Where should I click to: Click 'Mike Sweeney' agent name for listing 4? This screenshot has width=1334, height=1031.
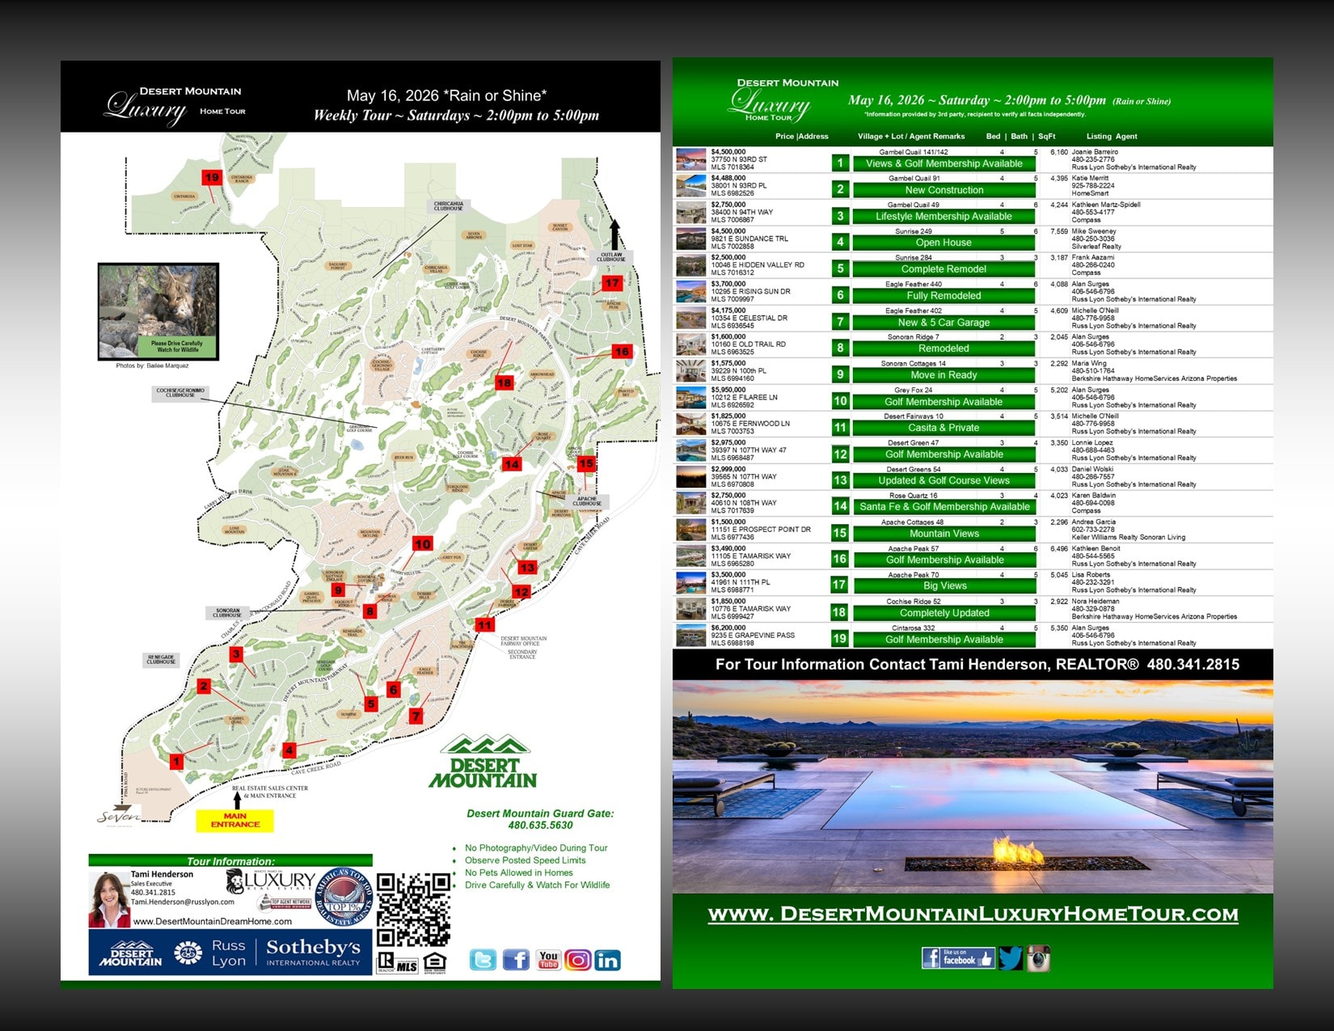click(1093, 231)
